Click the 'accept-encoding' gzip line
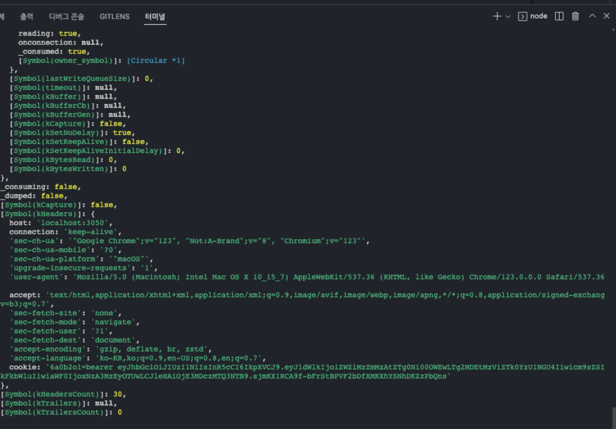The width and height of the screenshot is (616, 429). pos(111,349)
